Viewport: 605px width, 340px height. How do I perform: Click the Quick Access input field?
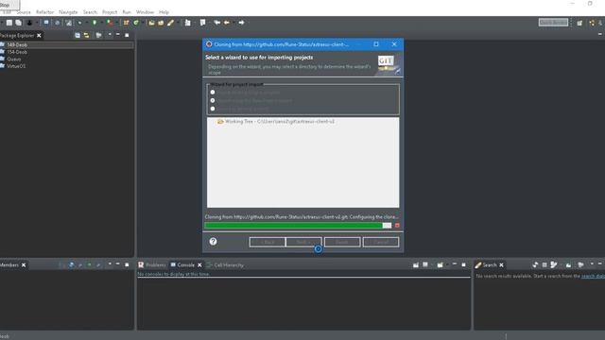[553, 23]
